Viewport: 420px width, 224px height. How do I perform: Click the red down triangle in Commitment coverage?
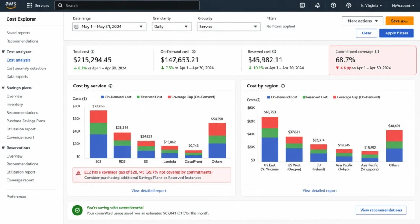[337, 68]
